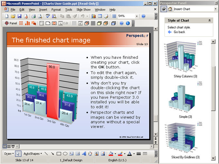Click the Insert Chart toolbar icon

click(93, 16)
